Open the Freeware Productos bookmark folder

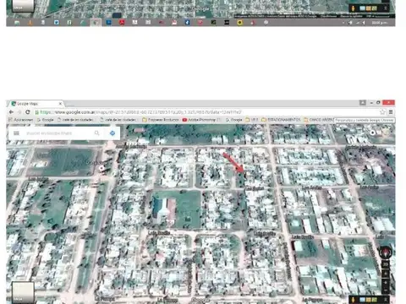tap(161, 120)
